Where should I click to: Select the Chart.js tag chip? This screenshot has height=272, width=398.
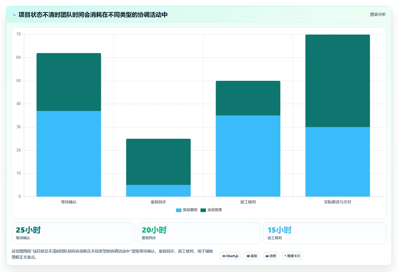point(230,256)
